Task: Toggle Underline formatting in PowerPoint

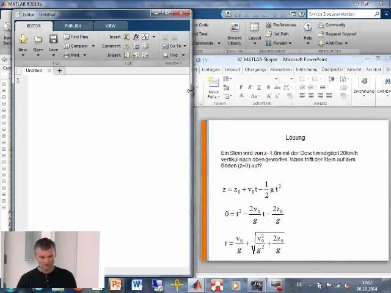Action: click(x=259, y=87)
